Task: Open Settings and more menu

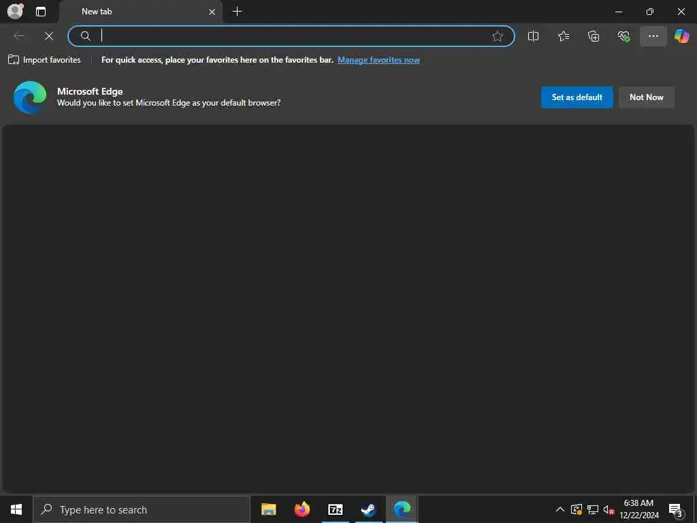Action: (653, 36)
